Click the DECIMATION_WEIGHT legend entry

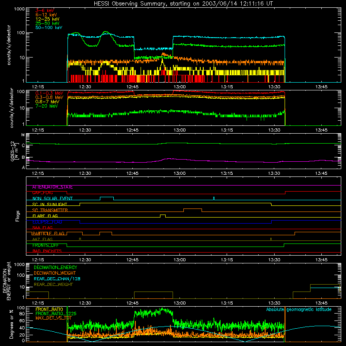point(55,273)
